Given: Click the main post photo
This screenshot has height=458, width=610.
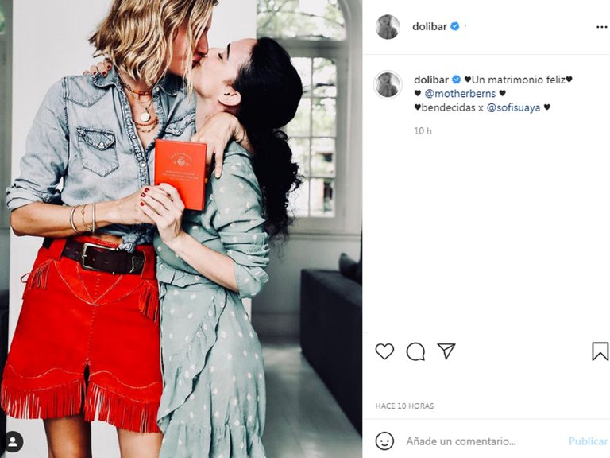Looking at the screenshot, I should point(181,229).
